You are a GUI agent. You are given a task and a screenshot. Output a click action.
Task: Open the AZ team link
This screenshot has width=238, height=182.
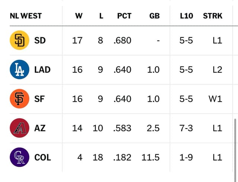pos(40,128)
